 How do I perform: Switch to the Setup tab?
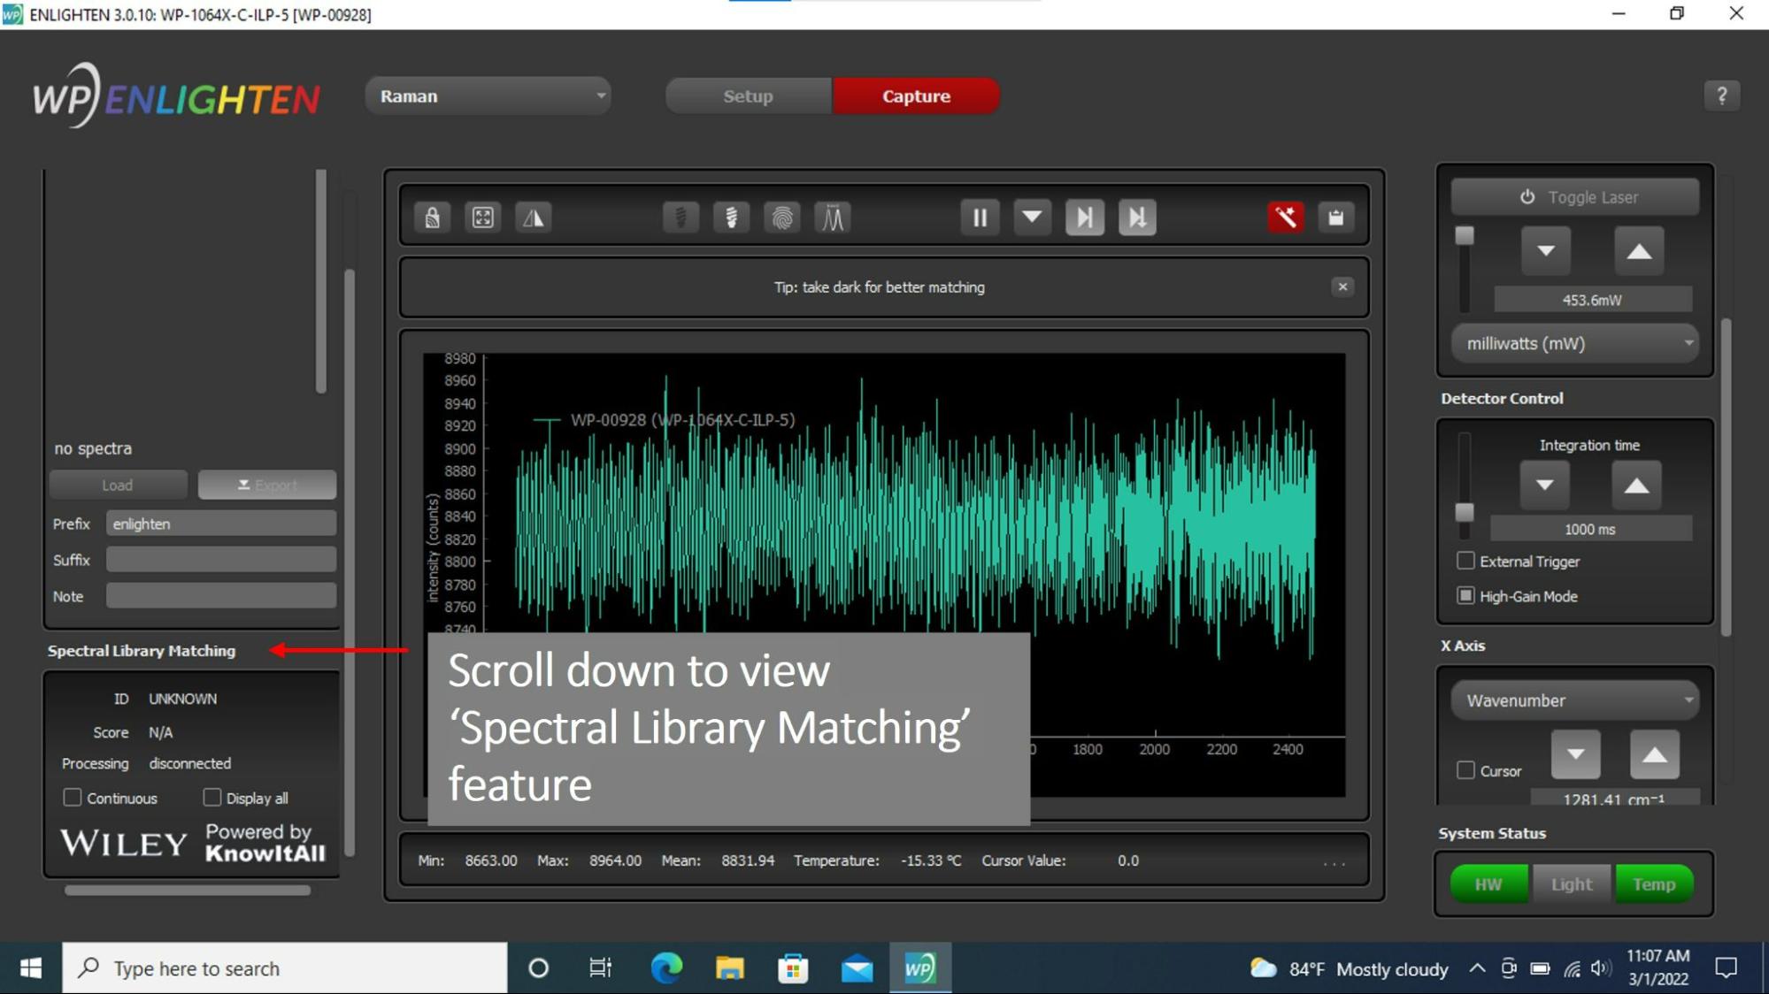pyautogui.click(x=748, y=96)
